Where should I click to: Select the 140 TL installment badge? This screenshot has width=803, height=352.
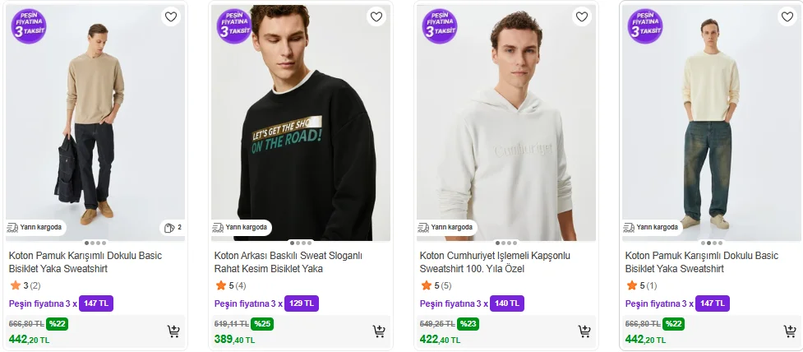coord(507,303)
